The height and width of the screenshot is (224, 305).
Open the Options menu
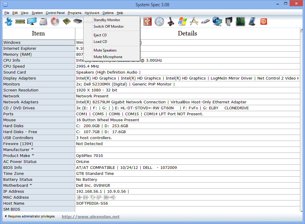(108, 13)
